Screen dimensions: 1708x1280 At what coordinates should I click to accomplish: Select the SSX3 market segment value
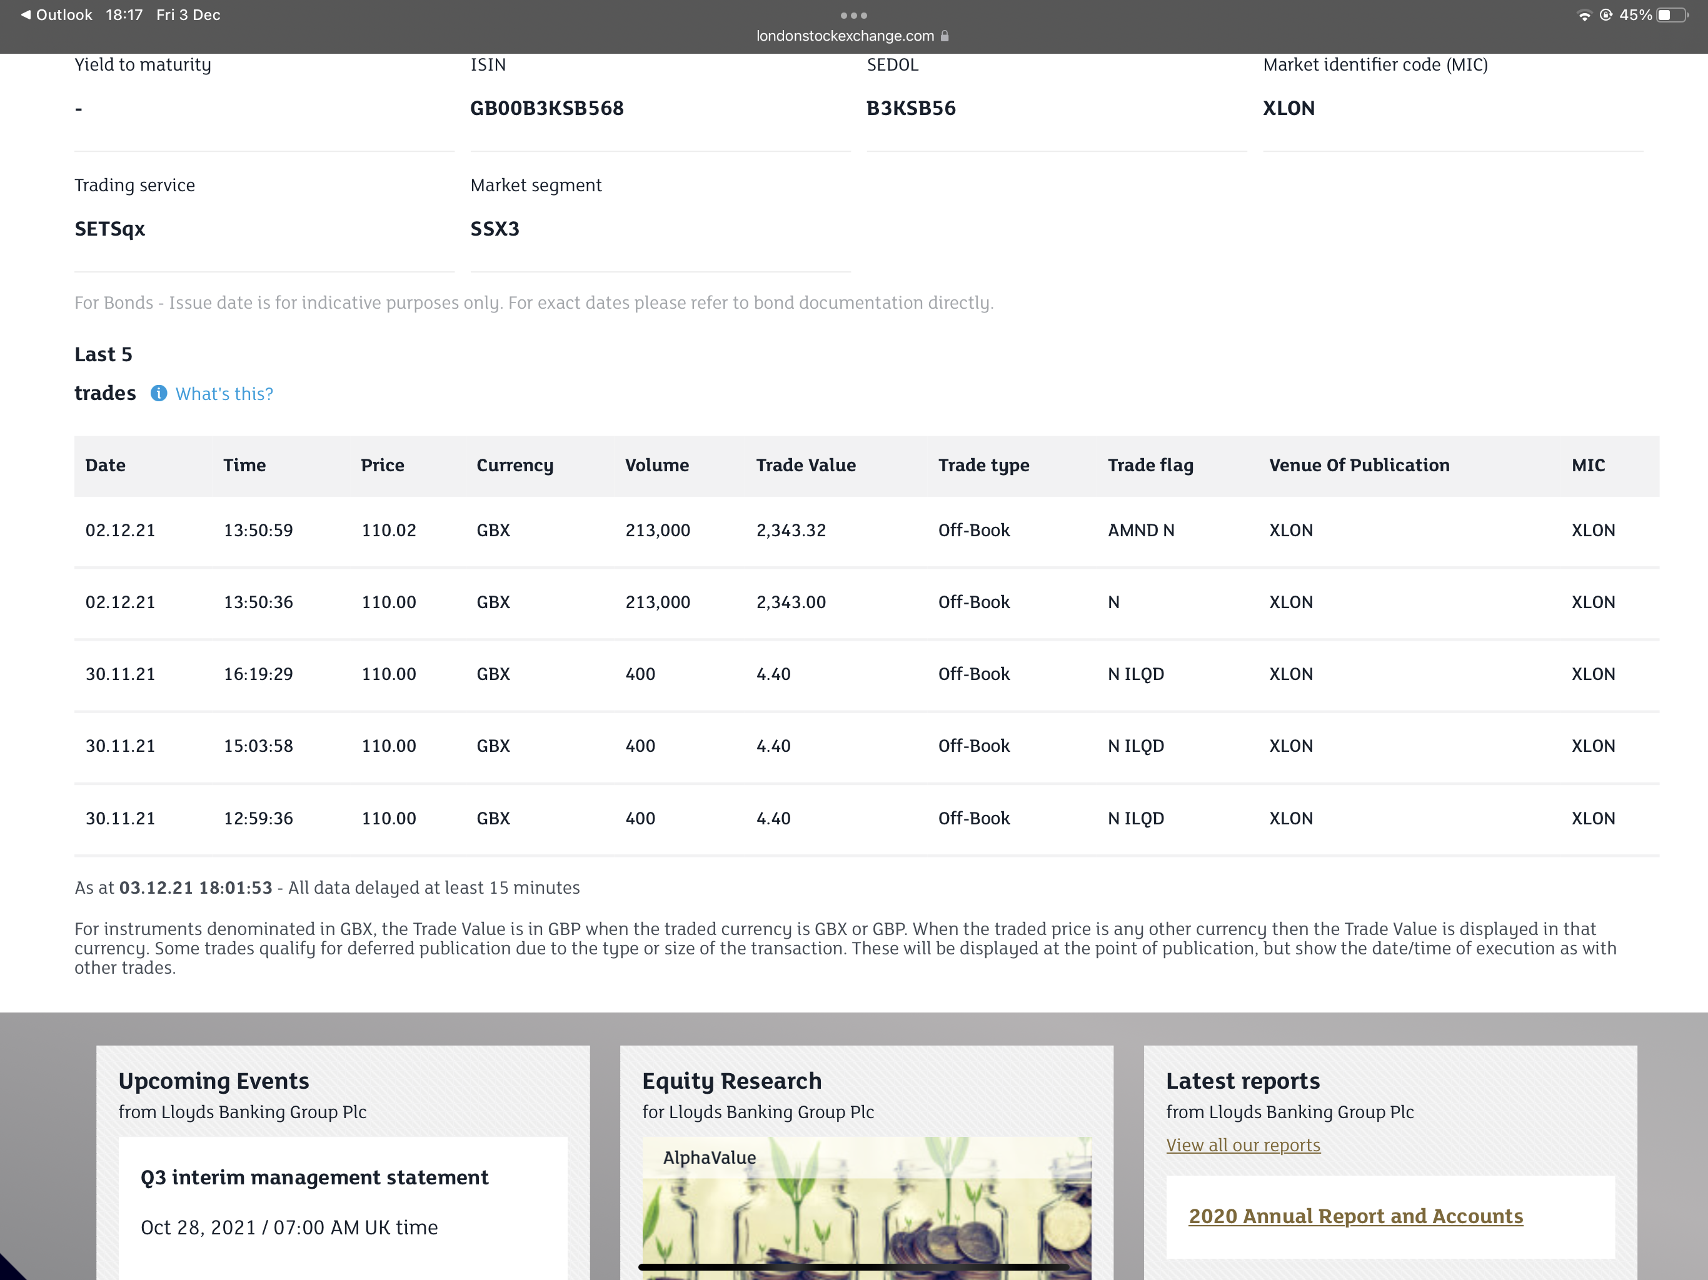click(x=495, y=229)
